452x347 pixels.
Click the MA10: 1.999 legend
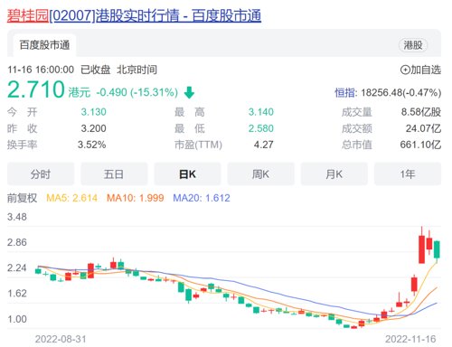coord(136,198)
